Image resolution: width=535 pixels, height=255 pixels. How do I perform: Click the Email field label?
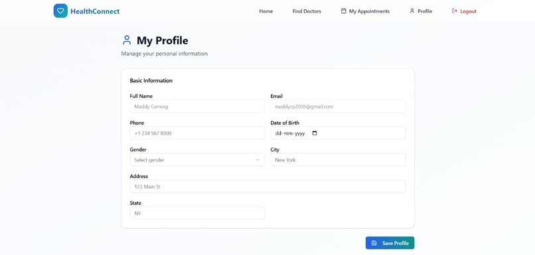point(276,96)
